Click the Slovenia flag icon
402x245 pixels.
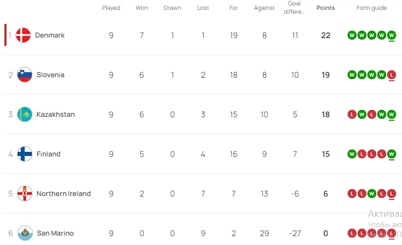(x=25, y=75)
